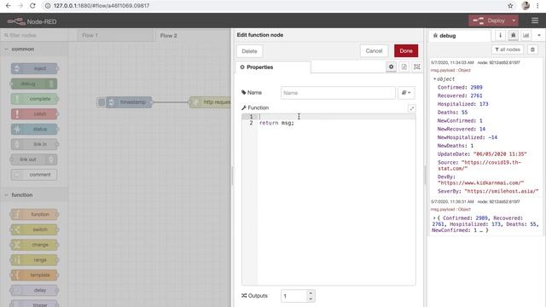Go back in the browser

pos(8,6)
